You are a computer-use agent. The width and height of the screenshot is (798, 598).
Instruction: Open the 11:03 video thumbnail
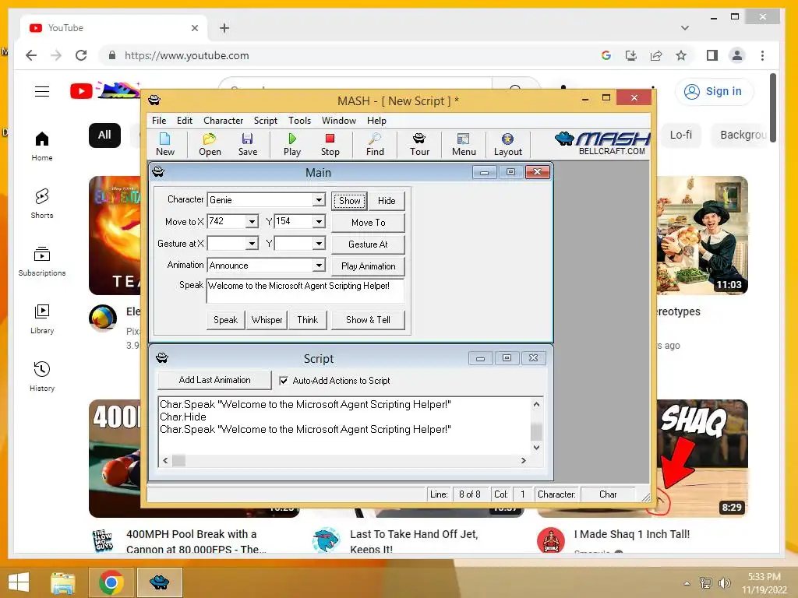pos(702,235)
